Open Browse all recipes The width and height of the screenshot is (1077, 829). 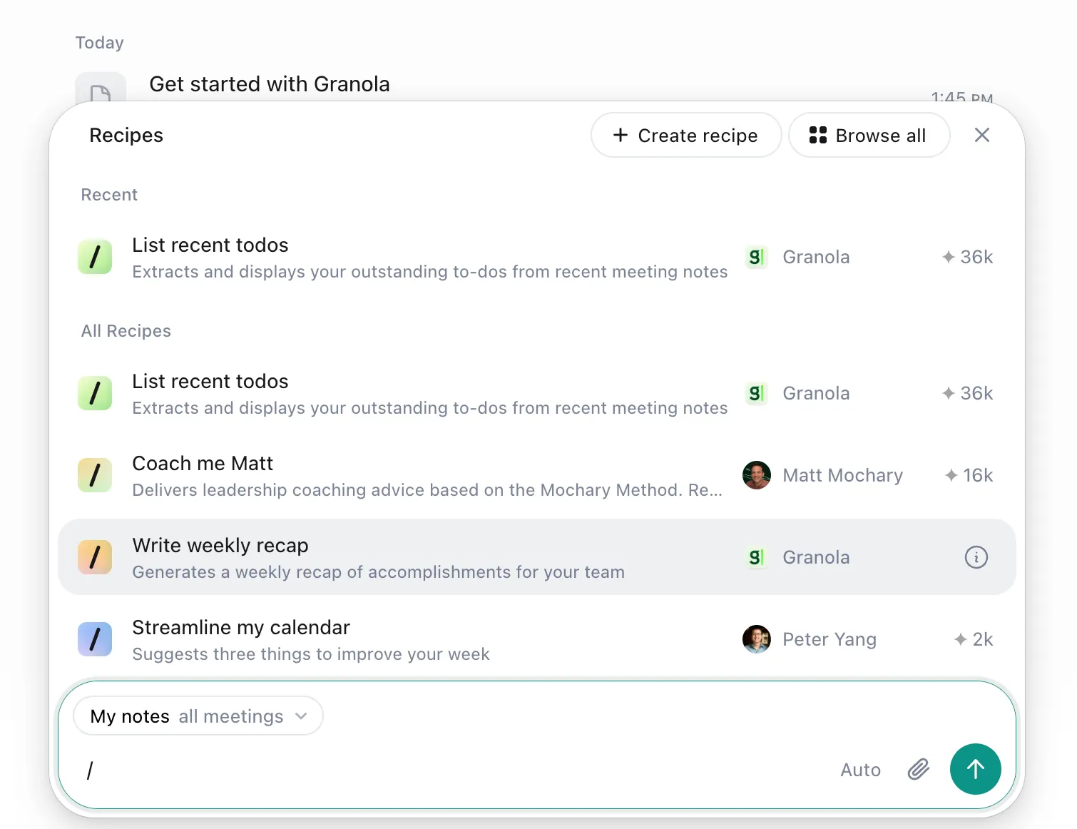(869, 135)
